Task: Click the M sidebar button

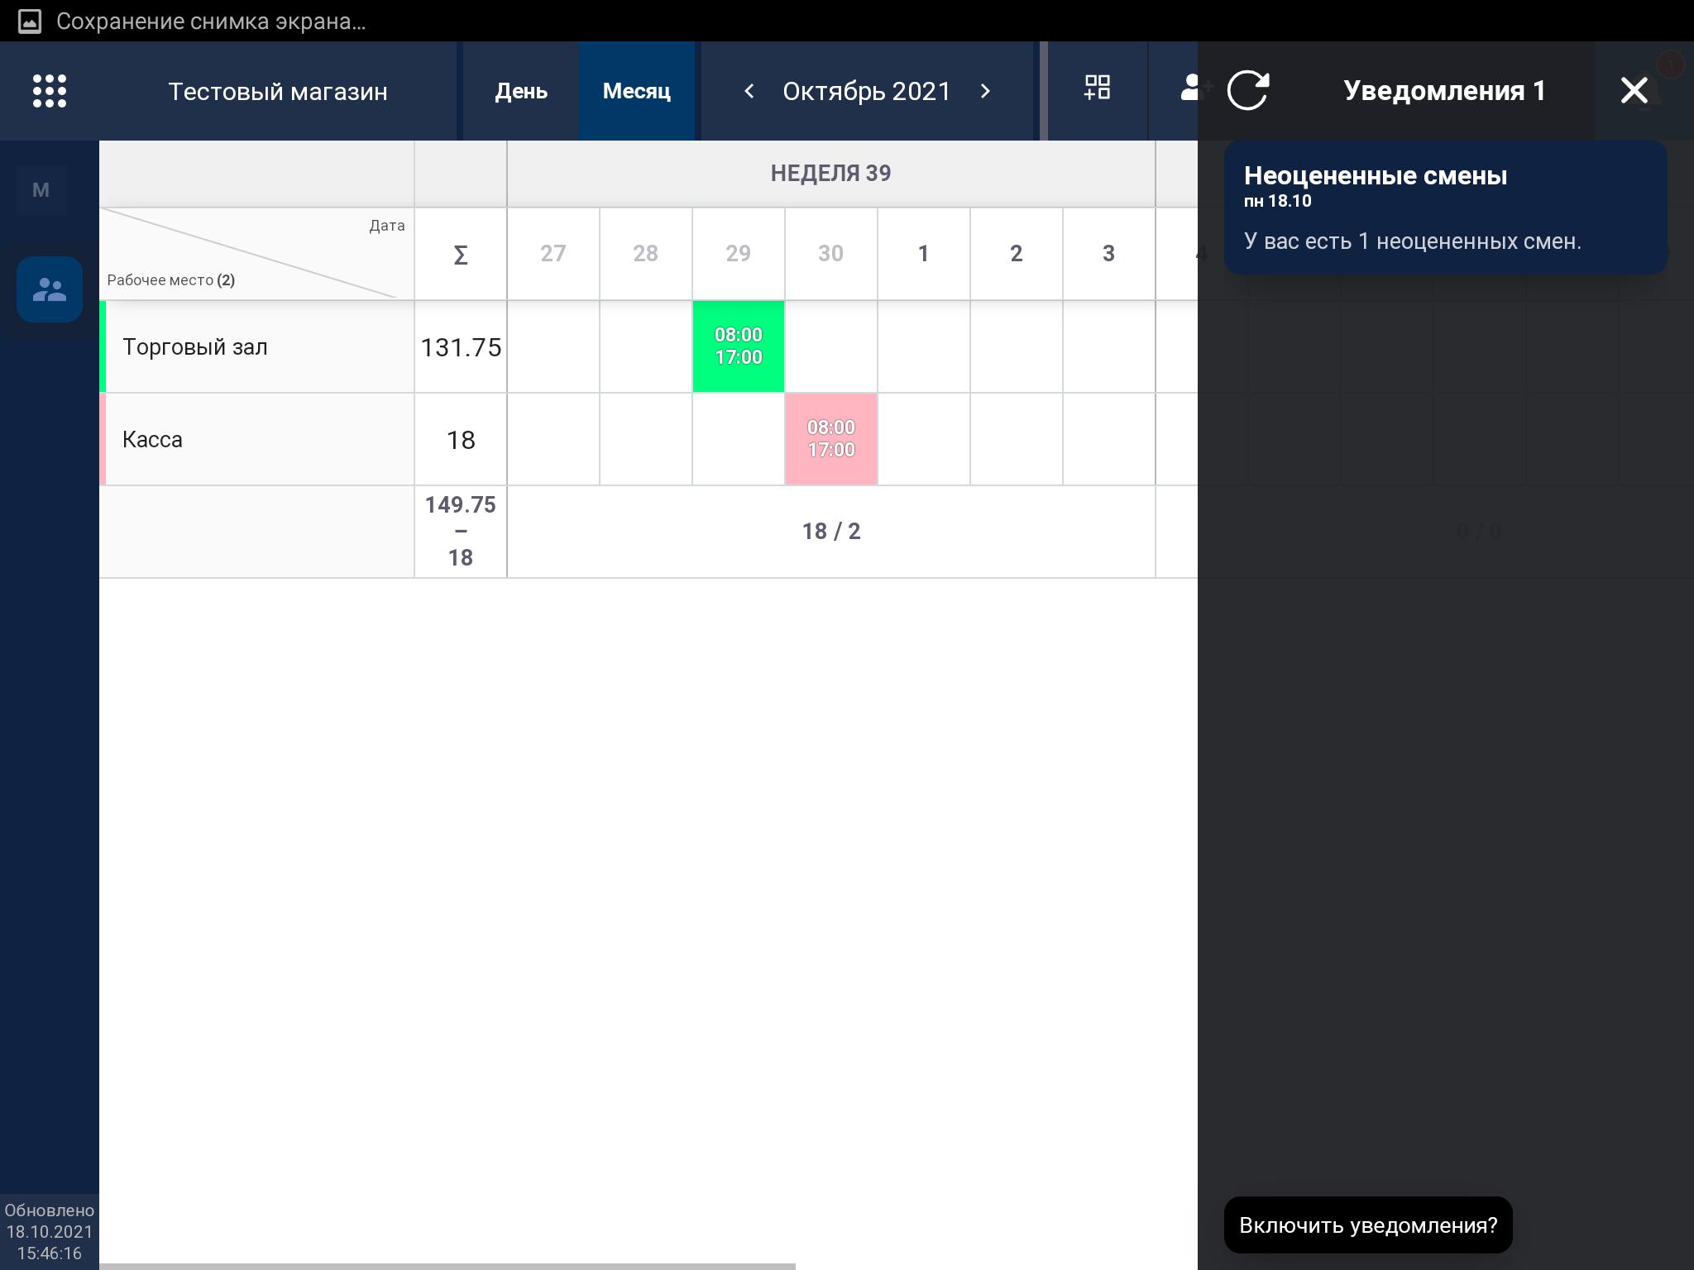Action: tap(41, 190)
